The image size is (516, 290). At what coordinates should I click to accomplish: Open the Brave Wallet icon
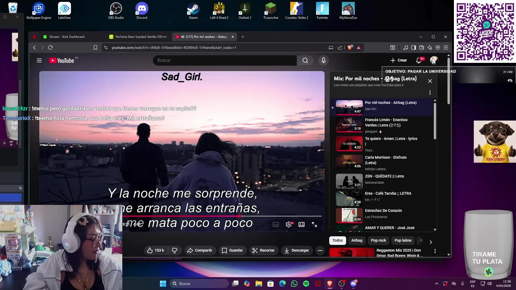point(422,48)
